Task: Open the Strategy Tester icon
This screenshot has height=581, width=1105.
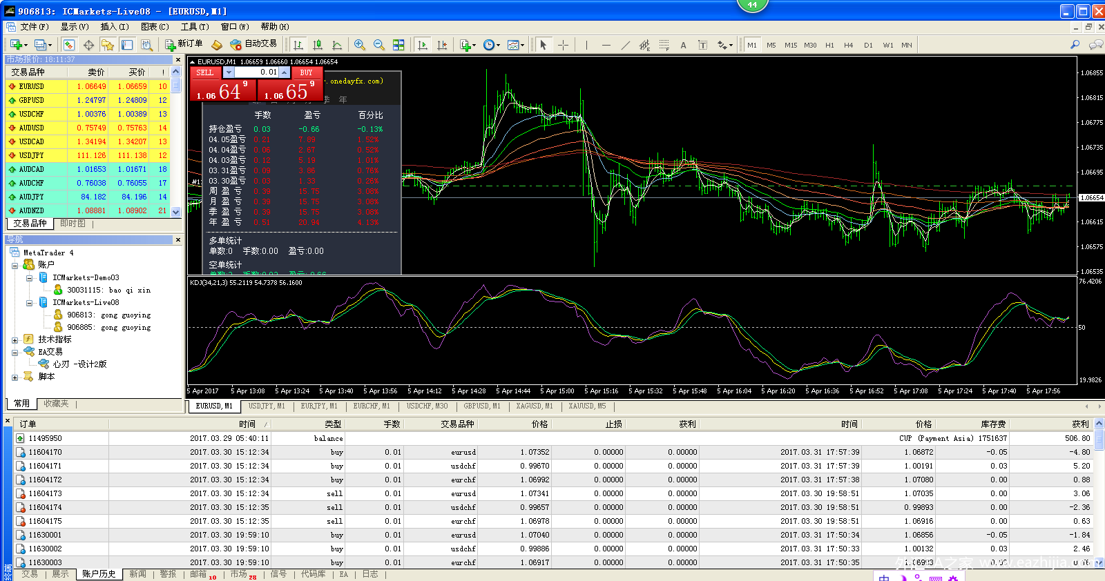Action: click(x=146, y=45)
